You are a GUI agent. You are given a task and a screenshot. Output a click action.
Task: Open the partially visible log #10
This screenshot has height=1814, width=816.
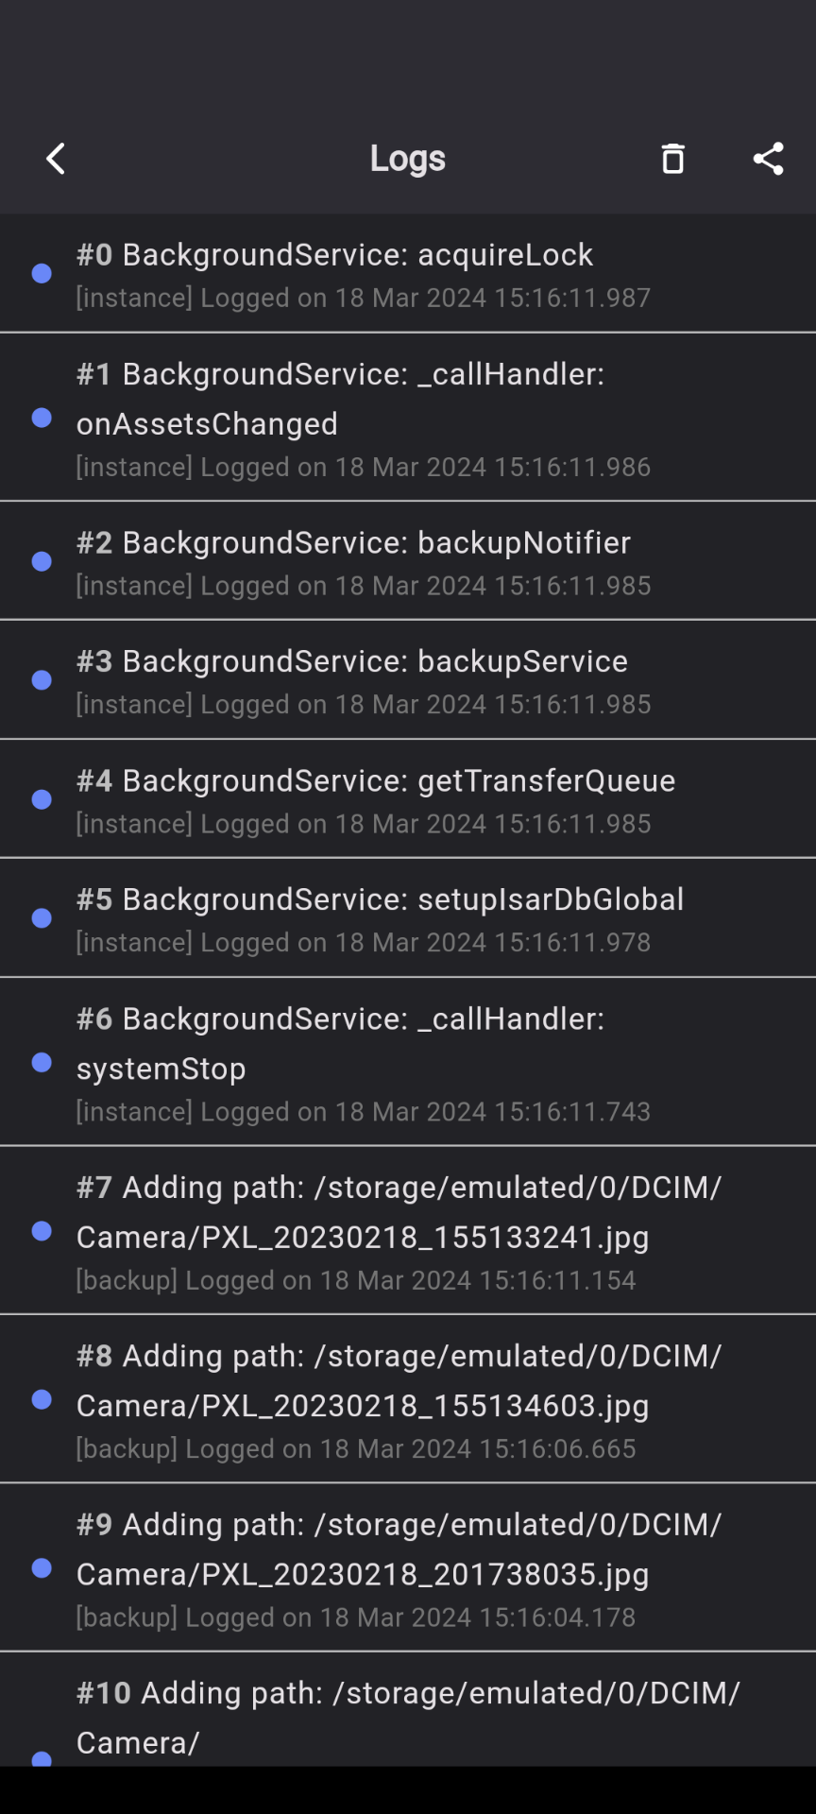(x=408, y=1710)
